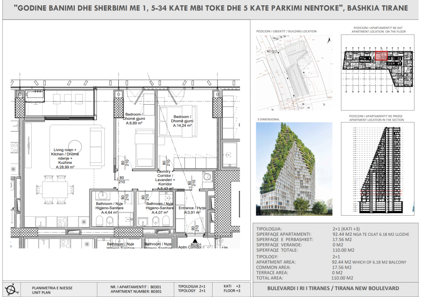Image resolution: width=421 pixels, height=297 pixels.
Task: Click the black entry arrow above B0301
Action: point(195,241)
